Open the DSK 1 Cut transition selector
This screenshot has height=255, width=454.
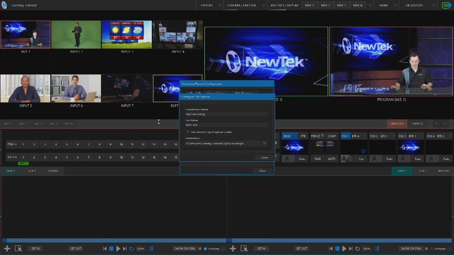(361, 159)
